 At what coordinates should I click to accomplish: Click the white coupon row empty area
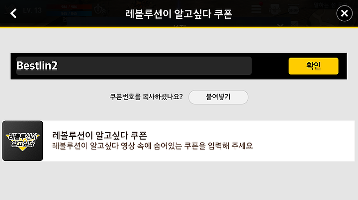click(x=304, y=141)
